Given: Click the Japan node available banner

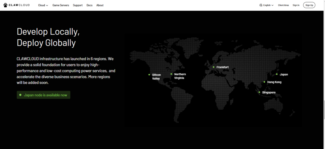Looking at the screenshot, I should [x=43, y=95].
